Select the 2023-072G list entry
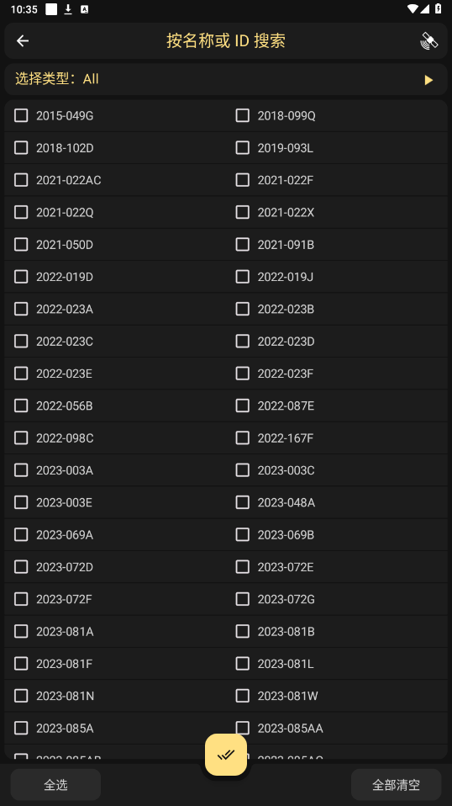This screenshot has height=806, width=452. pyautogui.click(x=337, y=599)
